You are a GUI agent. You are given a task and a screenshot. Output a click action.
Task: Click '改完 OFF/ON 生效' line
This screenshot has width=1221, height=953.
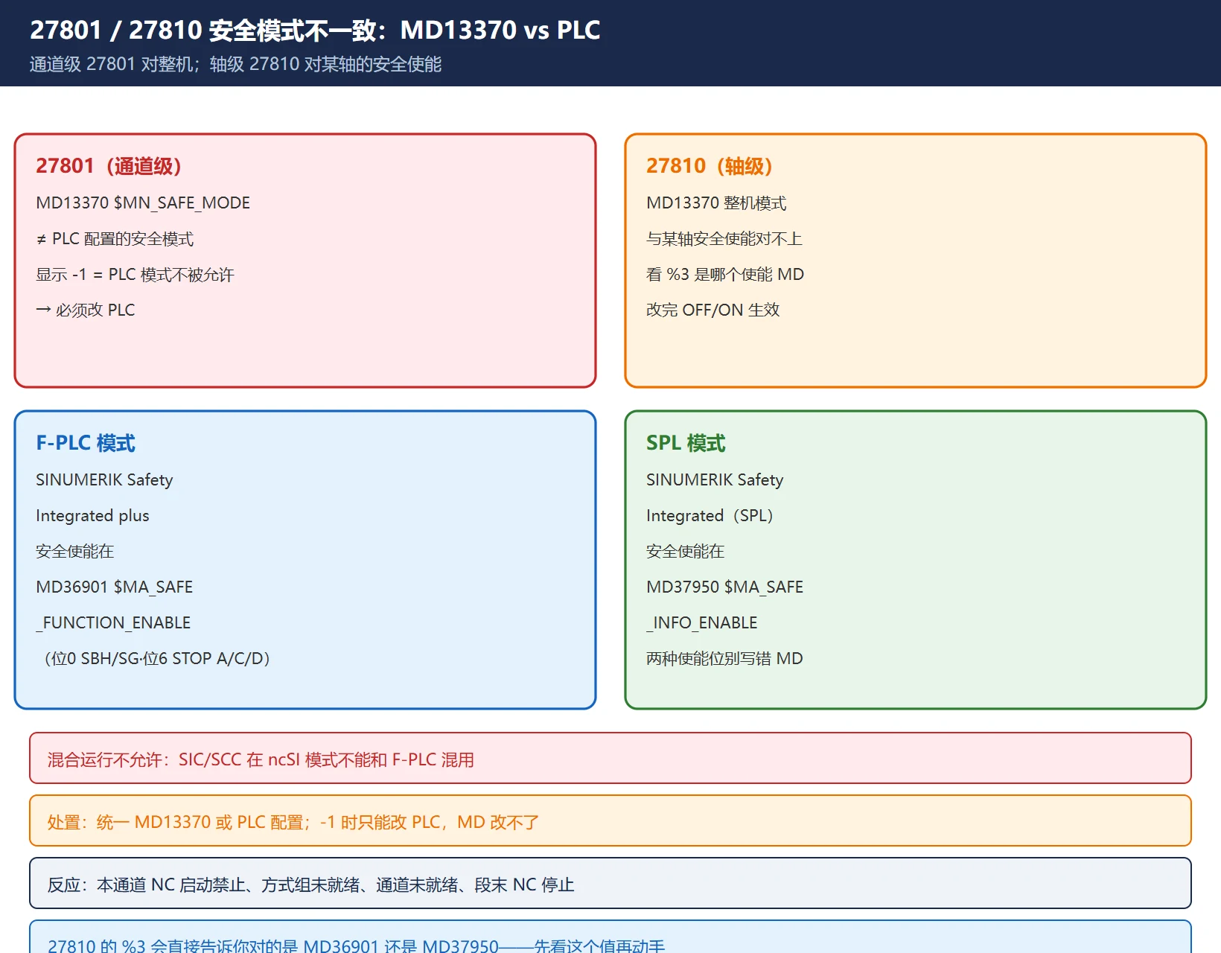[712, 310]
